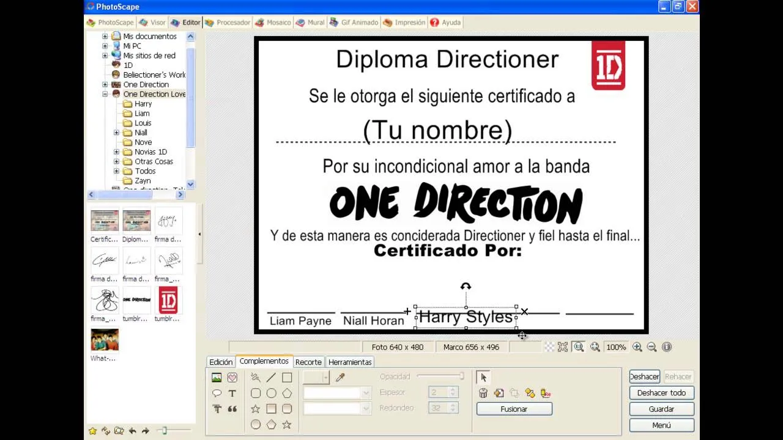
Task: Open the Harry folder in tree
Action: click(x=143, y=104)
